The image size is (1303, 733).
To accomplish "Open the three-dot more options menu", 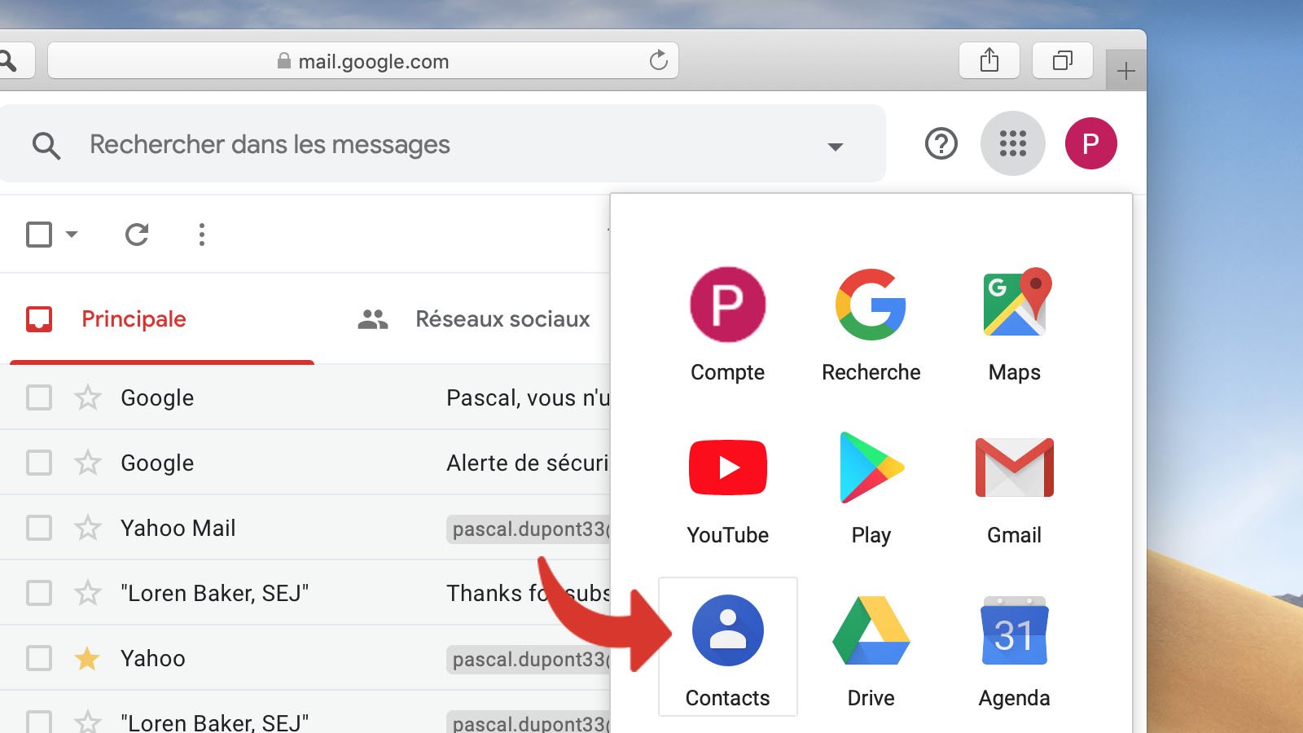I will tap(201, 235).
